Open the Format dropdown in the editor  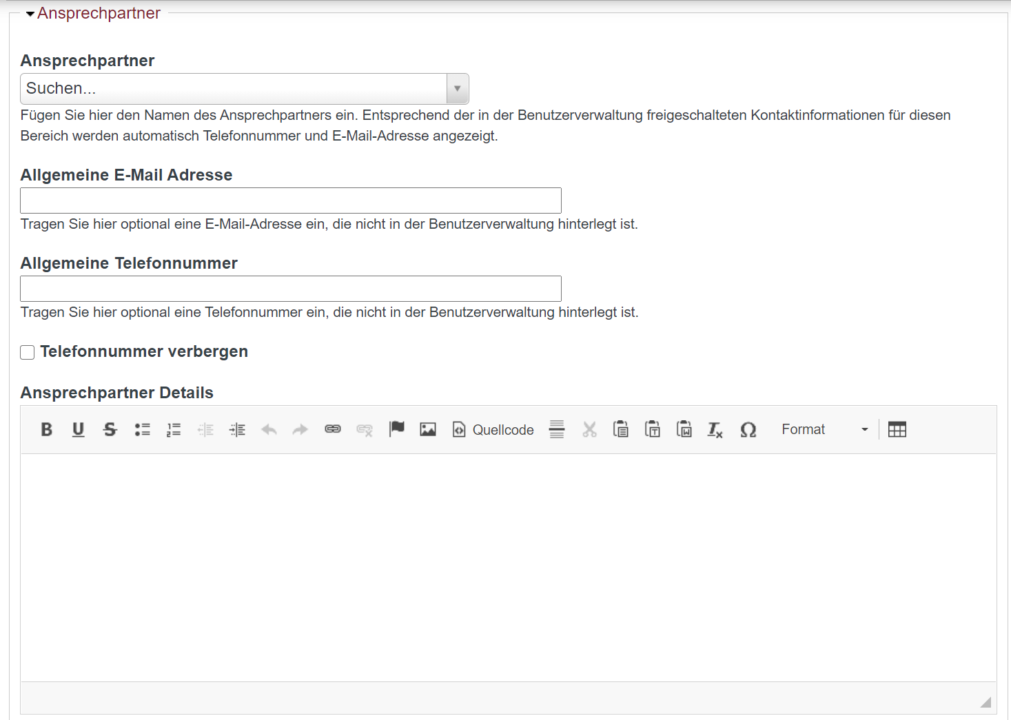(824, 430)
